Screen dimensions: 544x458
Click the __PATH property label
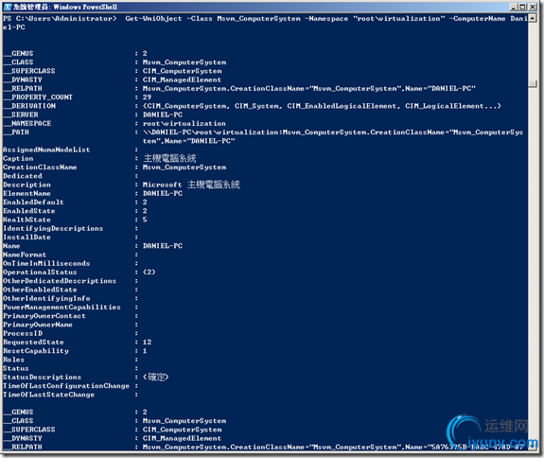(x=16, y=132)
